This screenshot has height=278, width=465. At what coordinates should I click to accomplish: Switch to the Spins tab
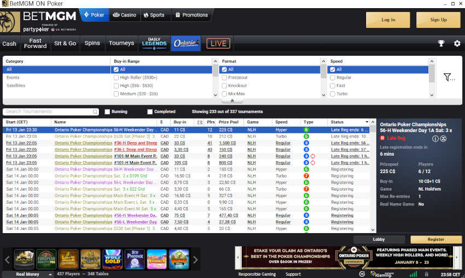92,44
